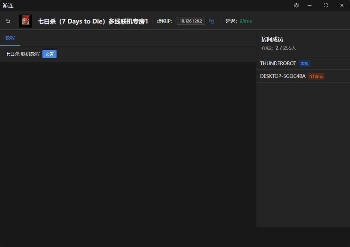Image resolution: width=350 pixels, height=247 pixels.
Task: Click the 延迟 label
Action: click(x=231, y=21)
